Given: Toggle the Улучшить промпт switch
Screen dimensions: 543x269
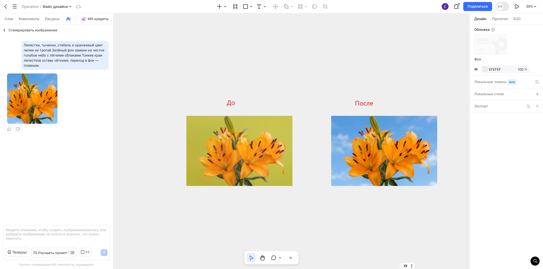Looking at the screenshot, I should tap(71, 253).
